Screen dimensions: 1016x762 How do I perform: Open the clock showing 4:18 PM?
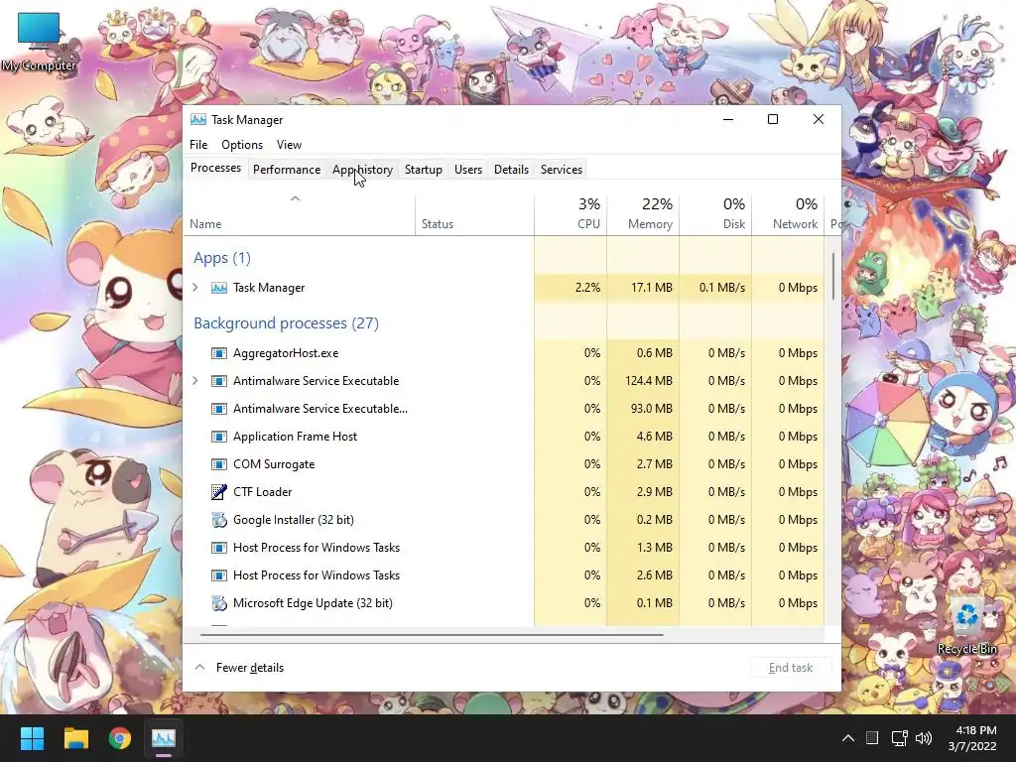[x=972, y=738]
